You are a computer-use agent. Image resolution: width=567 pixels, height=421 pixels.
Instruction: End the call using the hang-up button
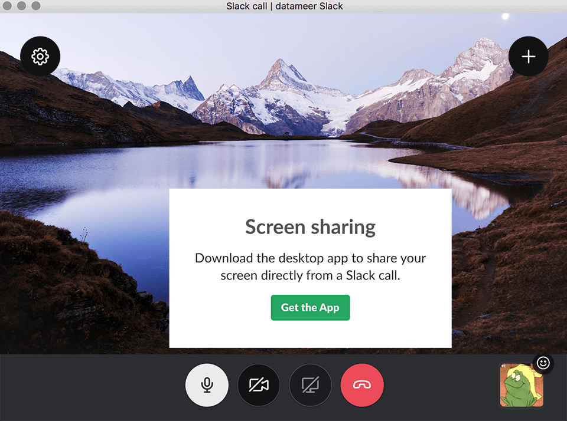pyautogui.click(x=362, y=384)
